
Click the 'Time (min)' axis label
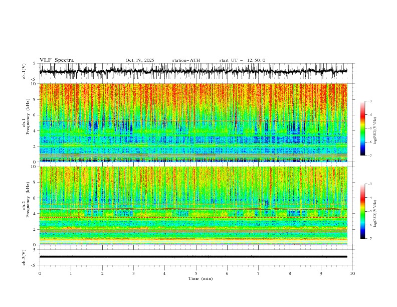pos(201,278)
